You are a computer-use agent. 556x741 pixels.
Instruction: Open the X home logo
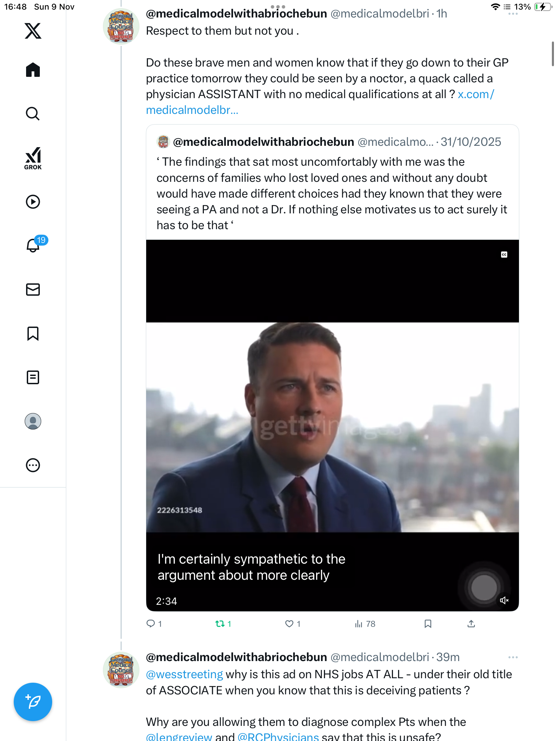[x=33, y=31]
